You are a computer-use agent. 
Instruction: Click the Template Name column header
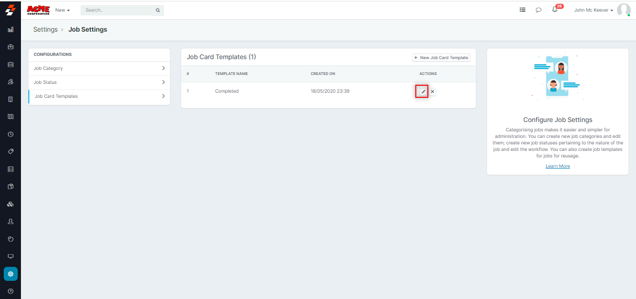[231, 74]
